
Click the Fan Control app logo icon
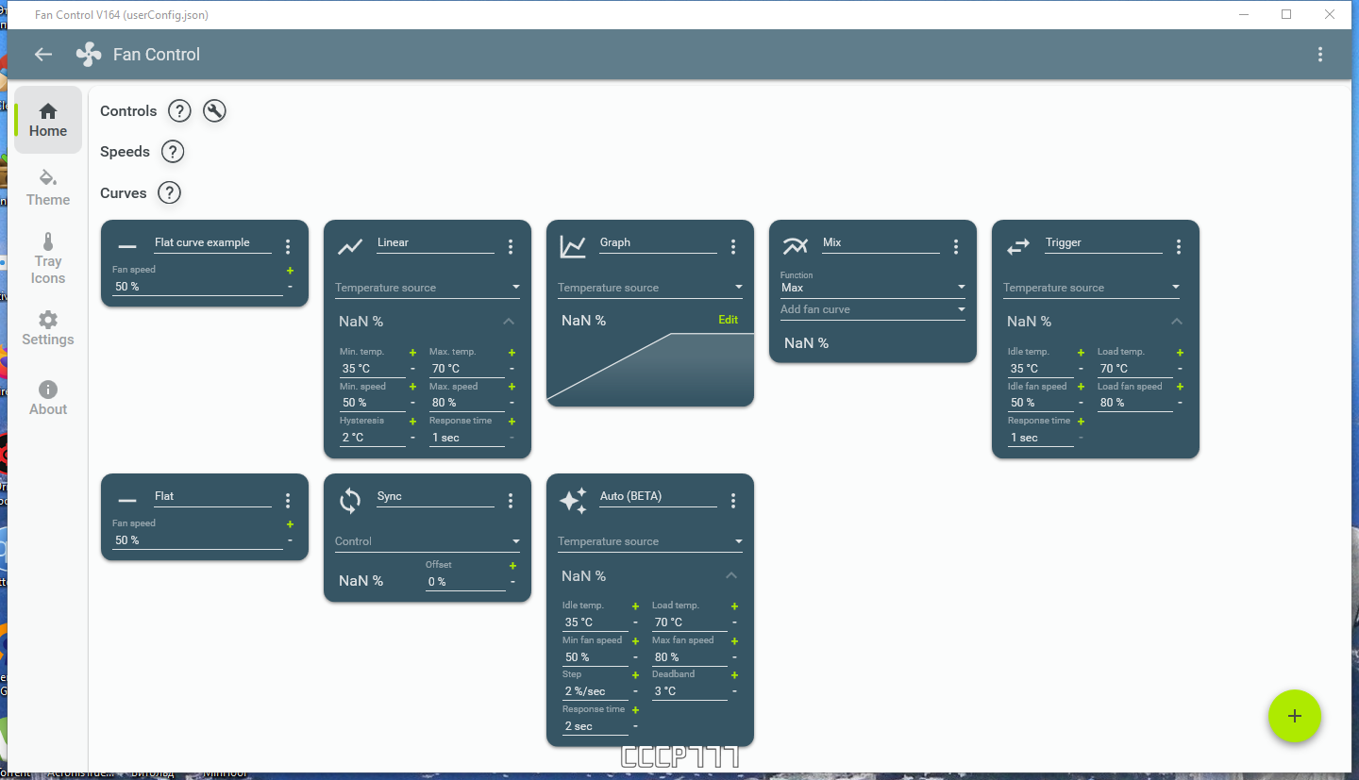click(x=89, y=55)
